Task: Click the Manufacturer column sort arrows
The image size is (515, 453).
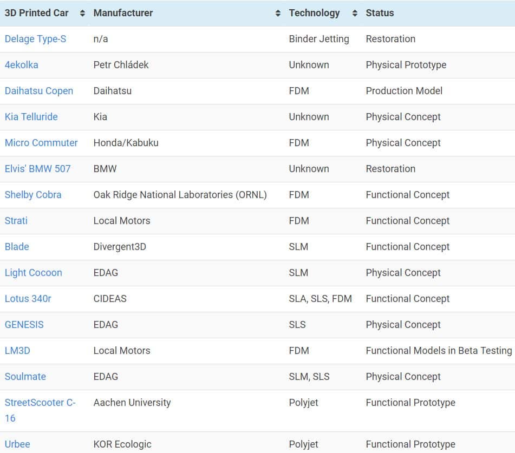Action: coord(278,13)
